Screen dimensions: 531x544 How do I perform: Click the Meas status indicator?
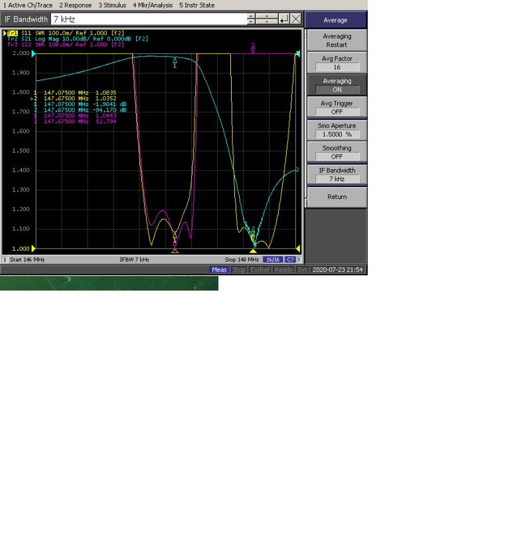point(219,270)
